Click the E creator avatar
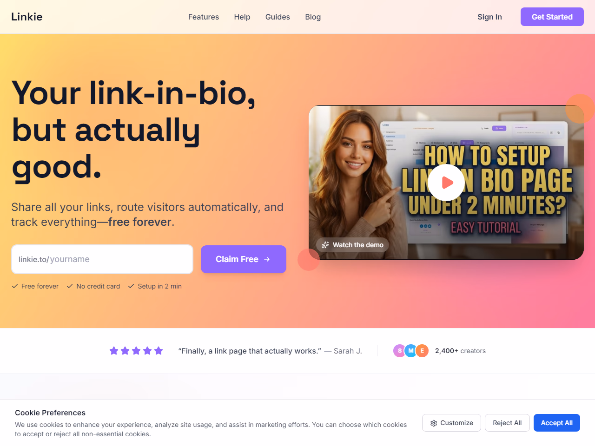The width and height of the screenshot is (595, 446). [x=422, y=351]
